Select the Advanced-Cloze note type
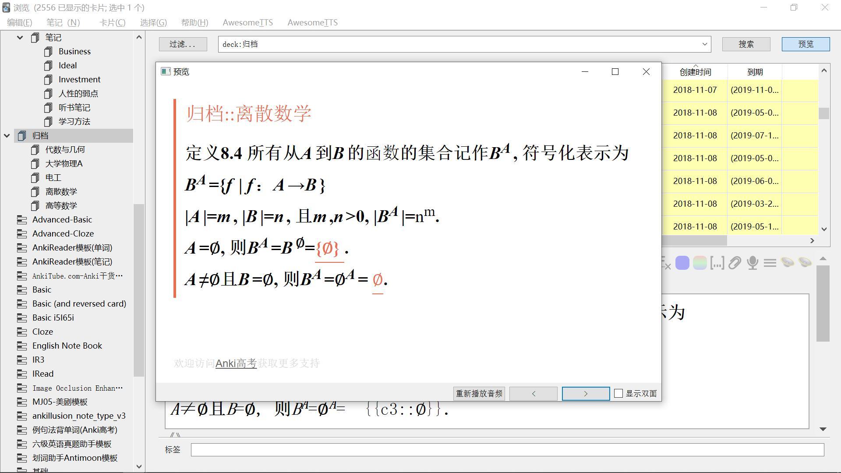This screenshot has width=841, height=473. pyautogui.click(x=63, y=233)
